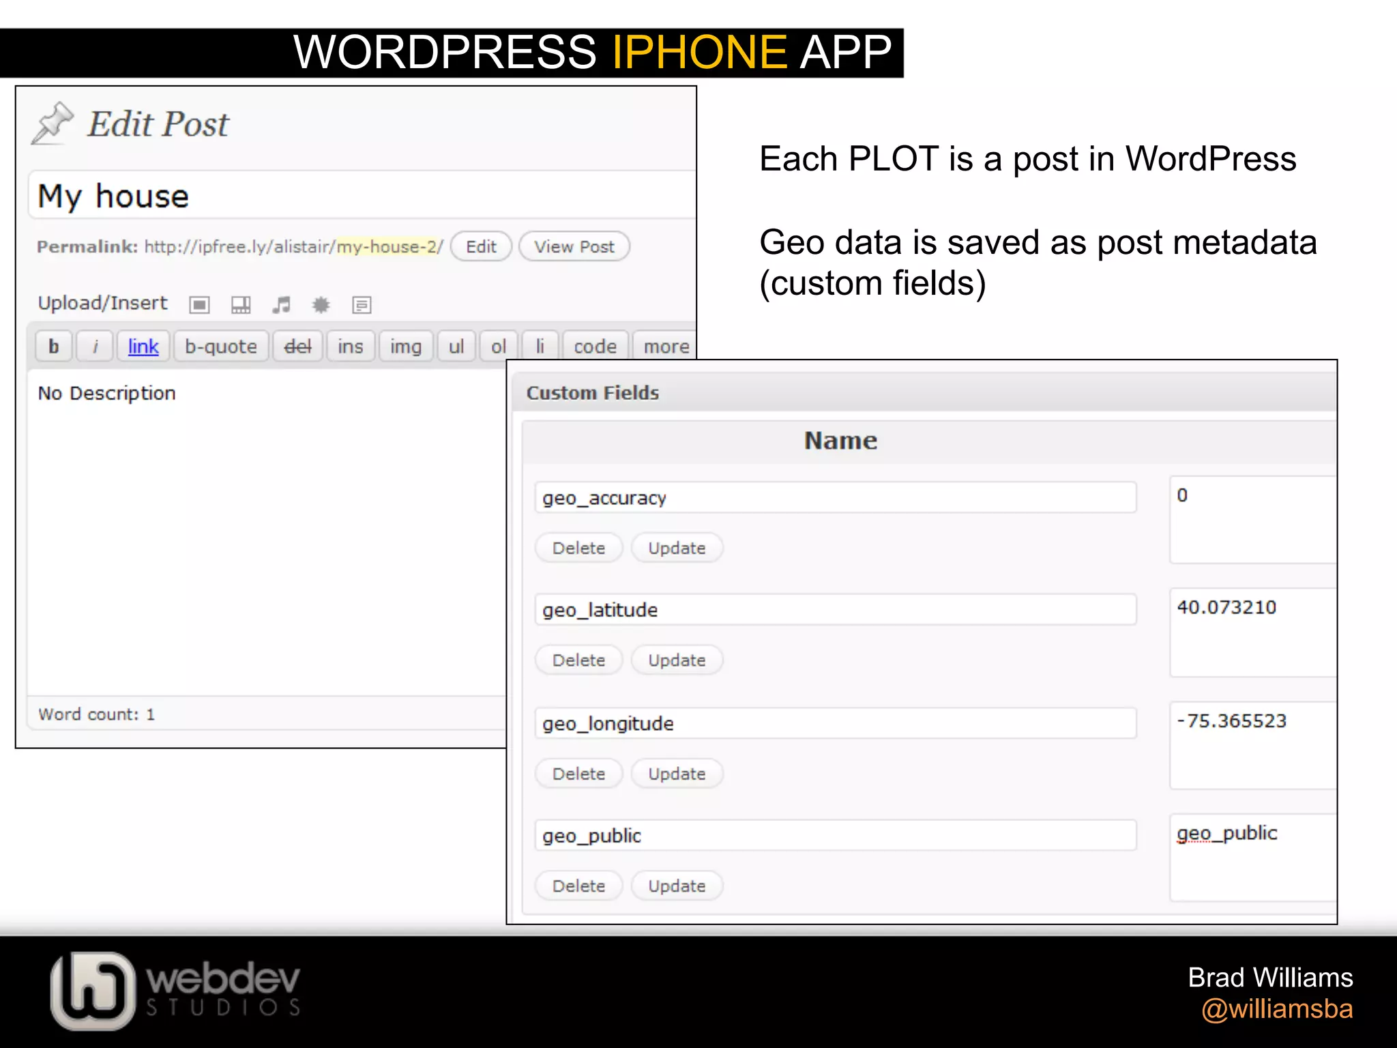Delete the geo_longitude custom field
The image size is (1397, 1048).
tap(579, 774)
